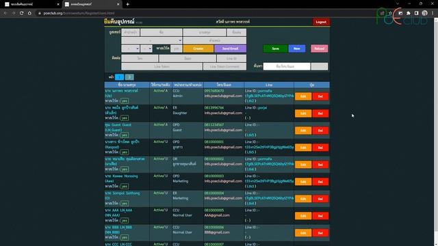
Task: Log out using the red Logout button
Action: tap(321, 22)
